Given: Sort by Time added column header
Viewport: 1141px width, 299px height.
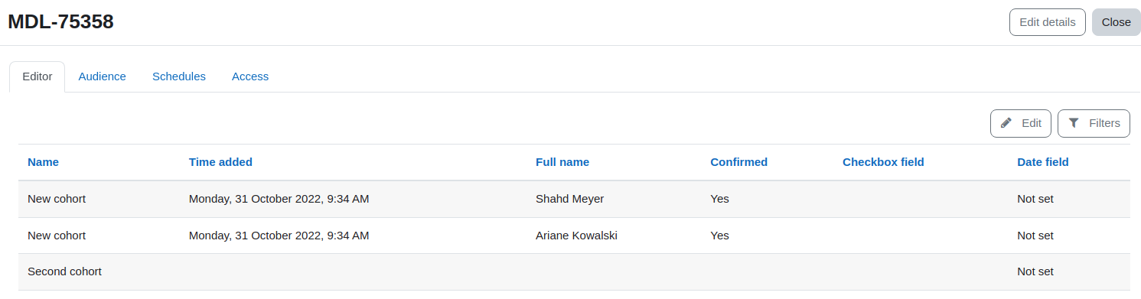Looking at the screenshot, I should tap(220, 162).
